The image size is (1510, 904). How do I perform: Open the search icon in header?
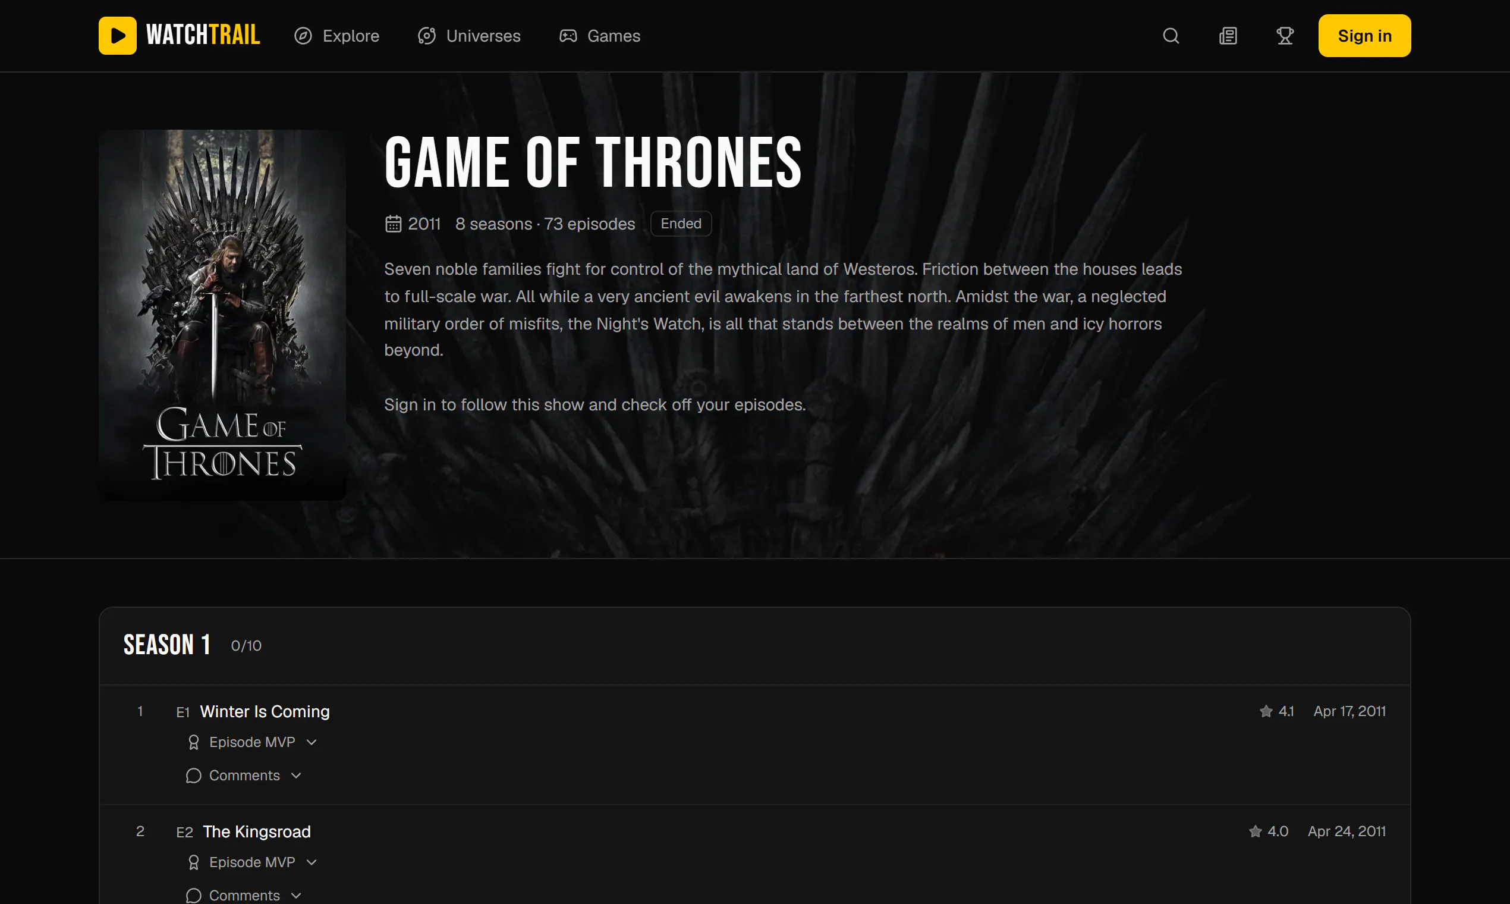coord(1170,36)
